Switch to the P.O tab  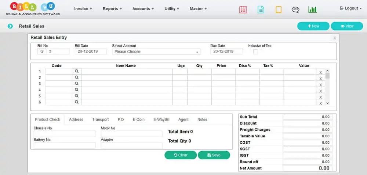(x=121, y=119)
